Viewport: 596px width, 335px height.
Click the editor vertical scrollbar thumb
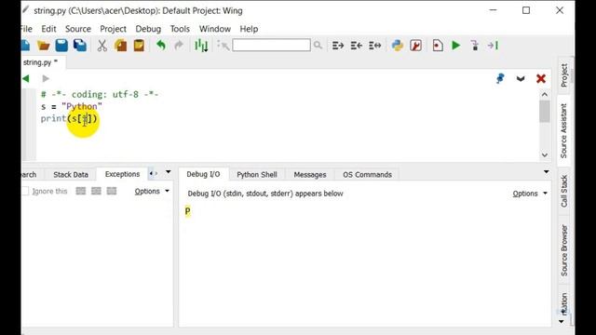pyautogui.click(x=545, y=112)
